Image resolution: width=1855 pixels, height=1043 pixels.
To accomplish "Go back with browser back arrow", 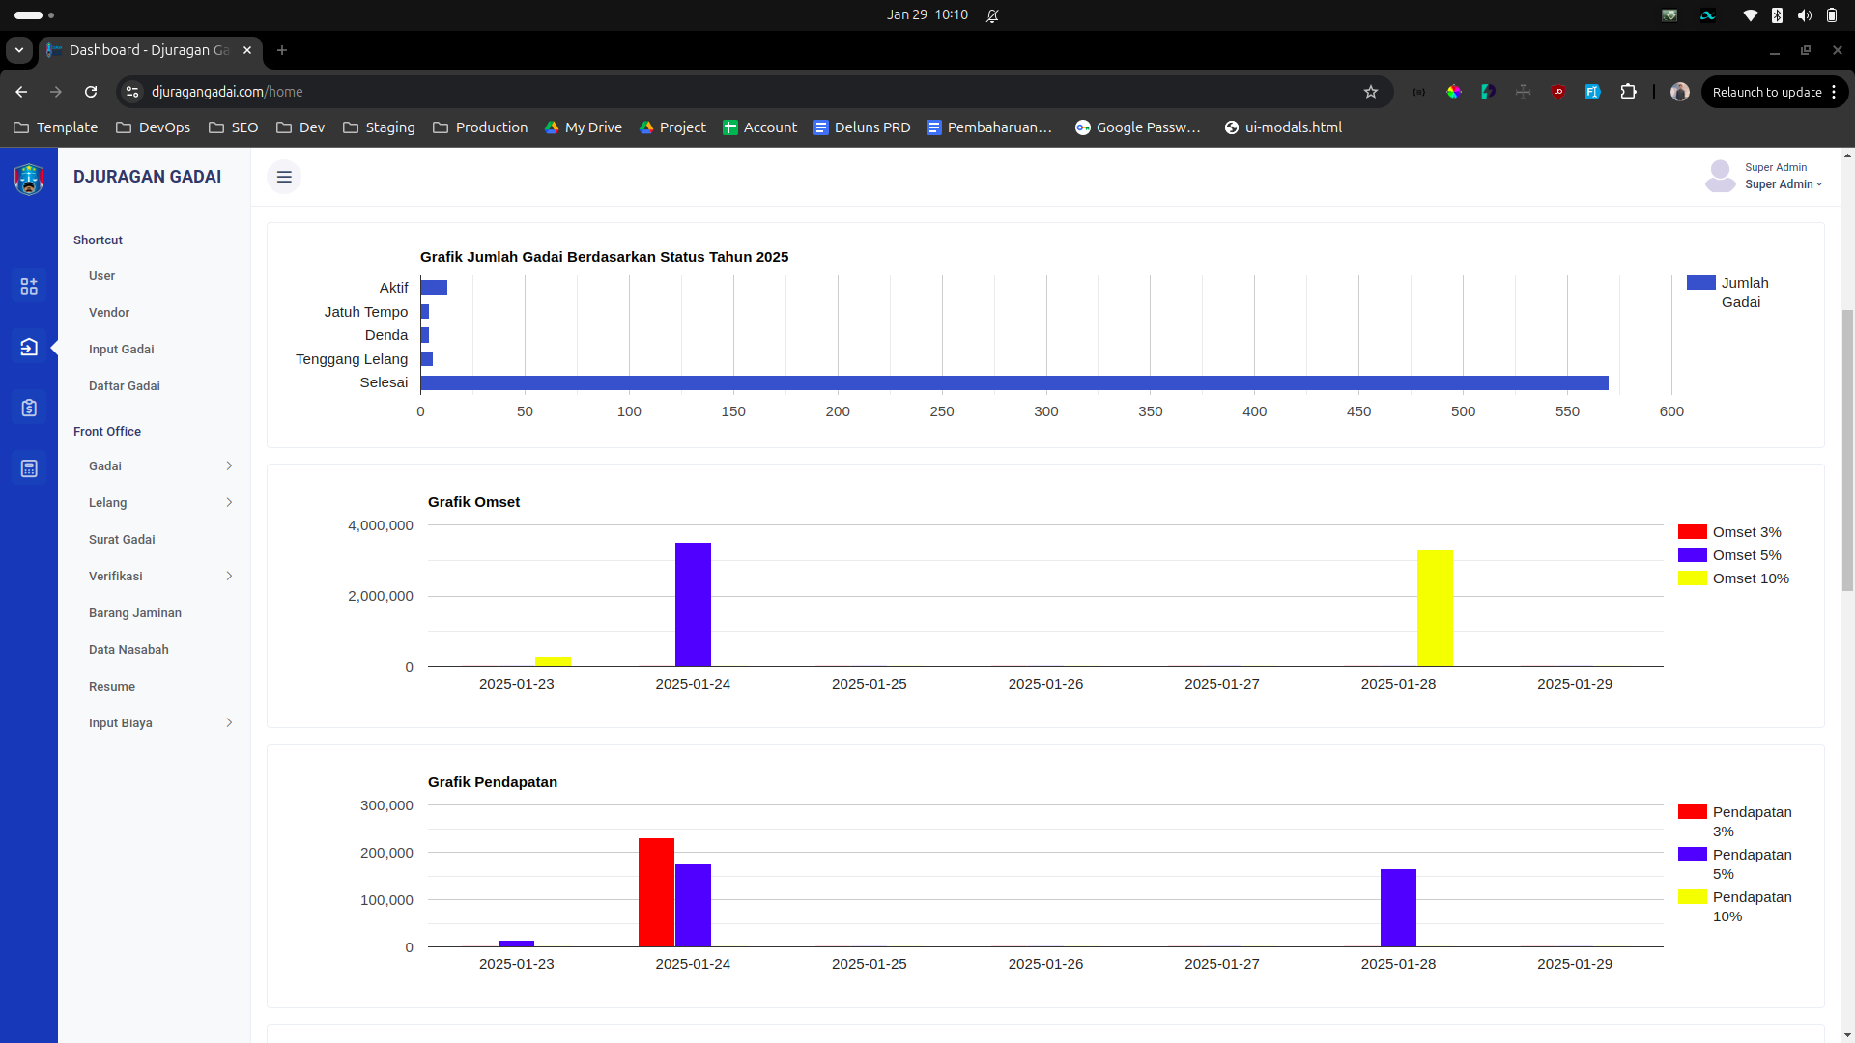I will [21, 92].
